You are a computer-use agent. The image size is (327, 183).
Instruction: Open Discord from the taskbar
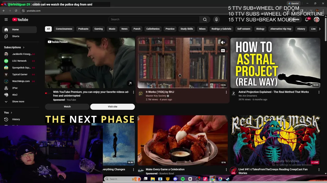pyautogui.click(x=175, y=179)
